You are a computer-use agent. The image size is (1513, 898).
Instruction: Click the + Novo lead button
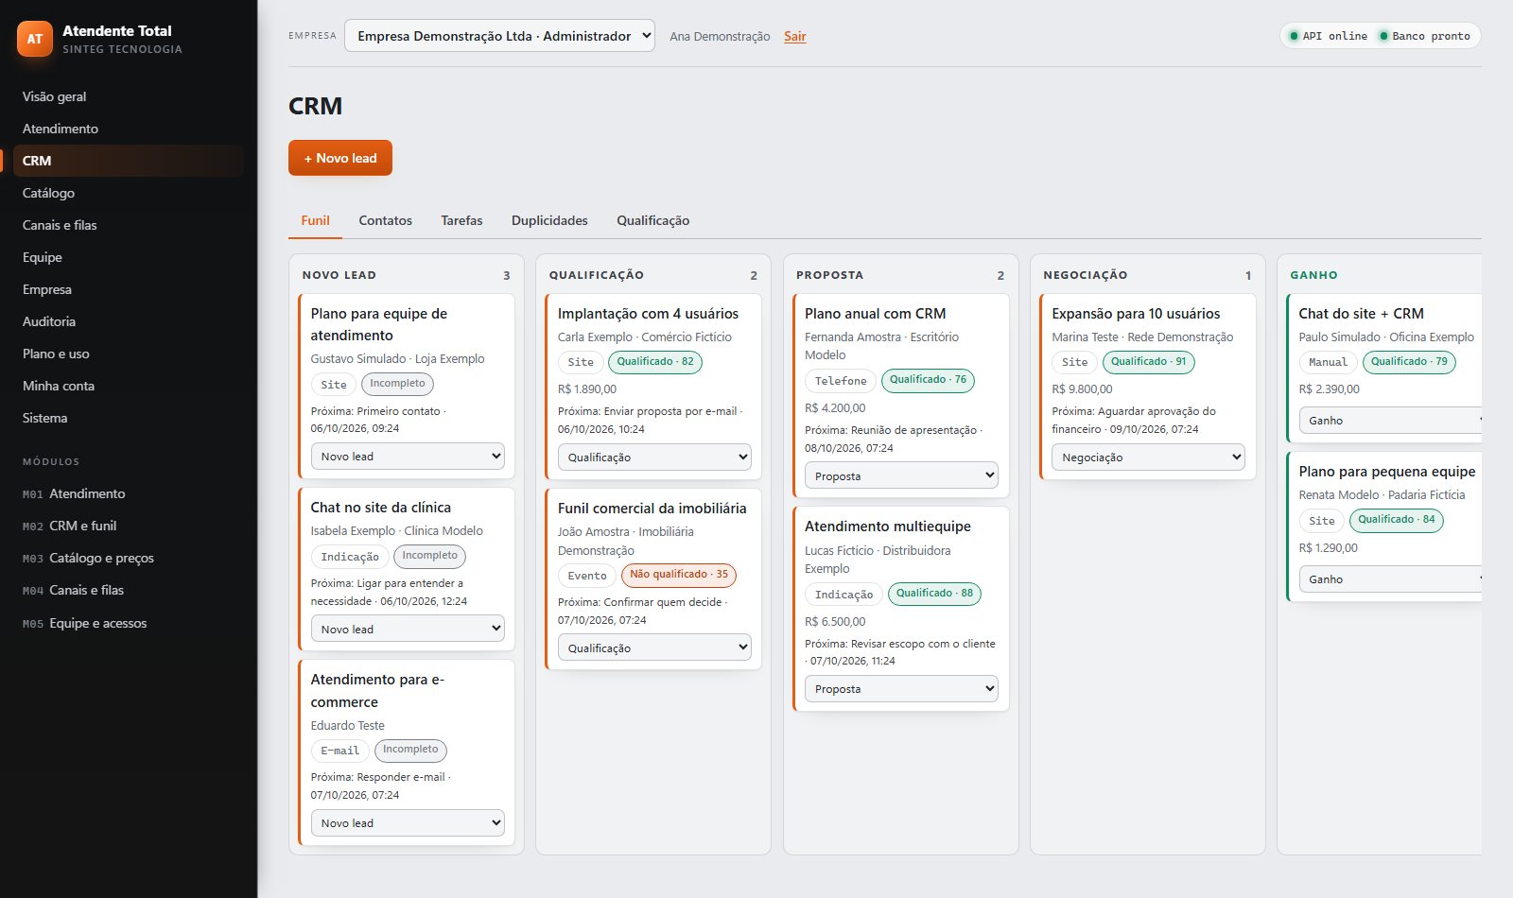coord(340,158)
